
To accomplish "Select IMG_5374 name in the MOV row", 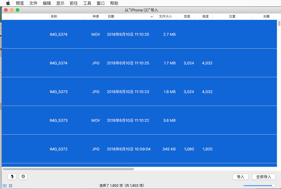I will coord(59,35).
